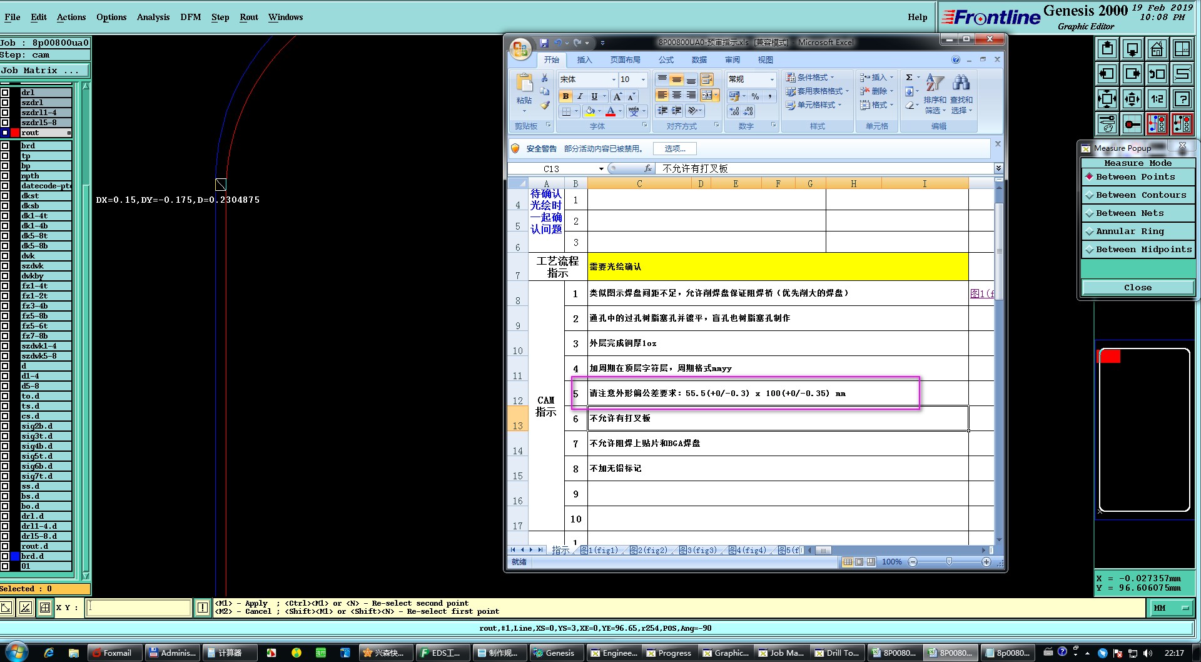Apply percent style in Excel number group
Image resolution: width=1201 pixels, height=662 pixels.
tap(755, 96)
